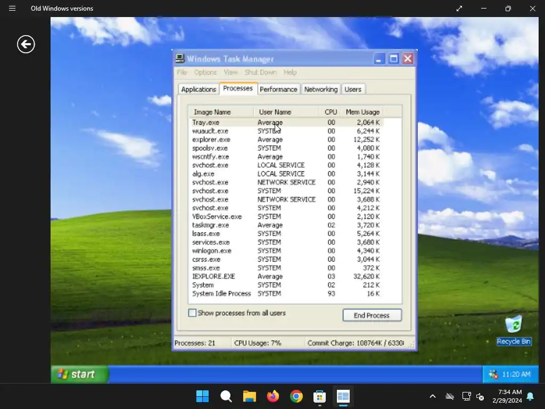Select the wuauclt.exe process
This screenshot has height=409, width=545.
[286, 131]
